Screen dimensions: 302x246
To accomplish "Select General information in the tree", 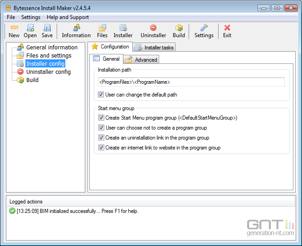I will click(x=52, y=48).
